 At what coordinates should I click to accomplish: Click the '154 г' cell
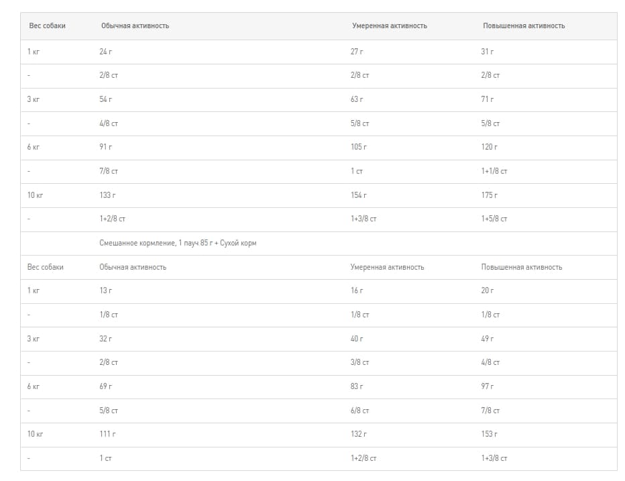(359, 195)
